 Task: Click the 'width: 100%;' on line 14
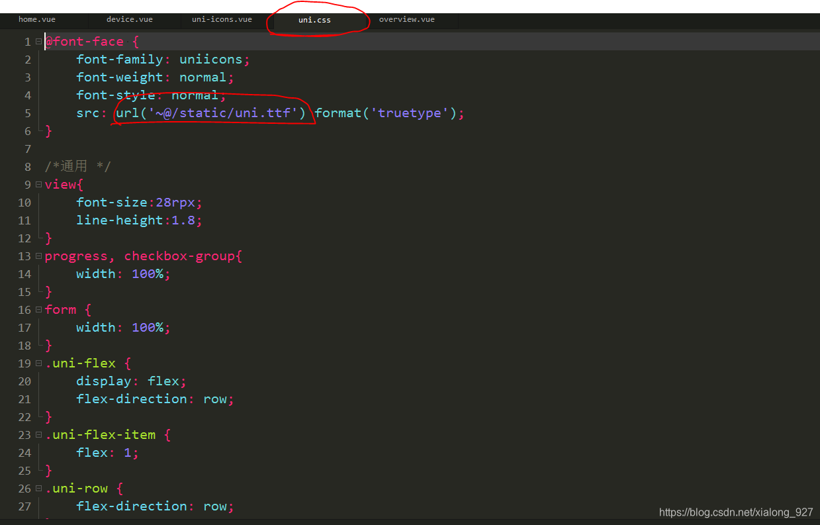click(x=124, y=274)
